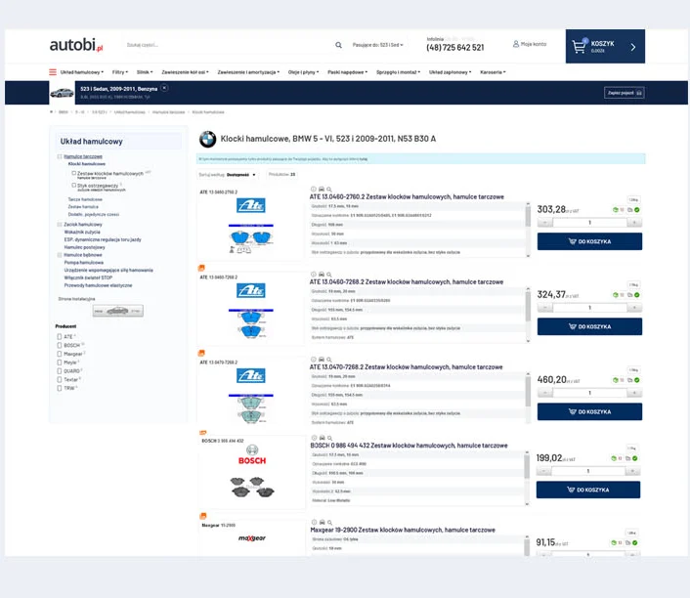Image resolution: width=690 pixels, height=598 pixels.
Task: Click the BMW logo next to page title
Action: click(x=208, y=139)
